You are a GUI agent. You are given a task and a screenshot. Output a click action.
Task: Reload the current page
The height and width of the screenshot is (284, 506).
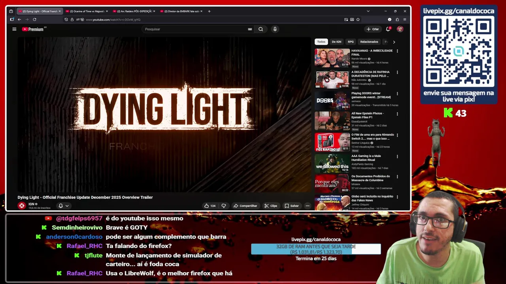click(x=34, y=19)
